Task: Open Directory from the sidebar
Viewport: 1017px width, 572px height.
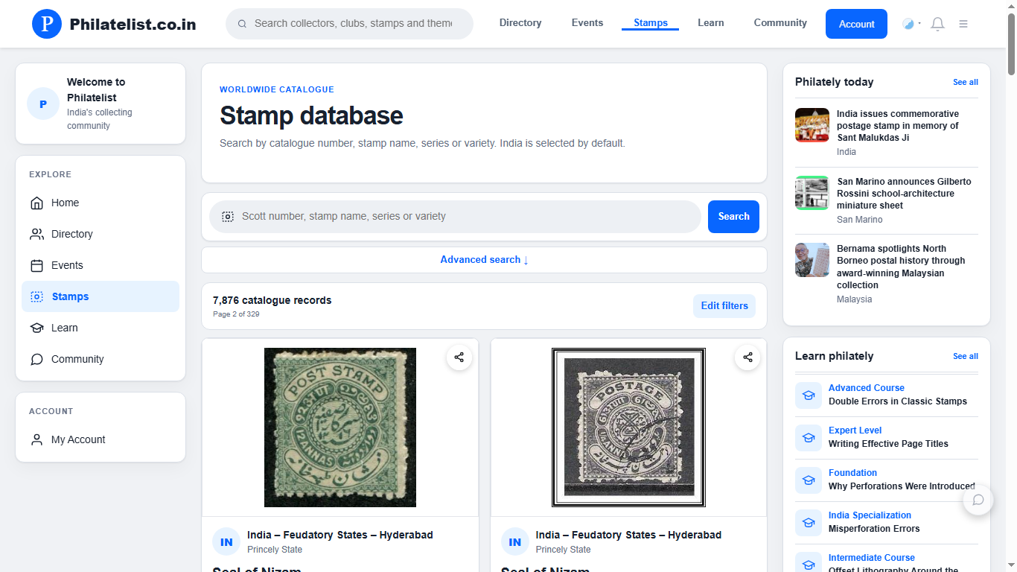Action: click(x=101, y=234)
